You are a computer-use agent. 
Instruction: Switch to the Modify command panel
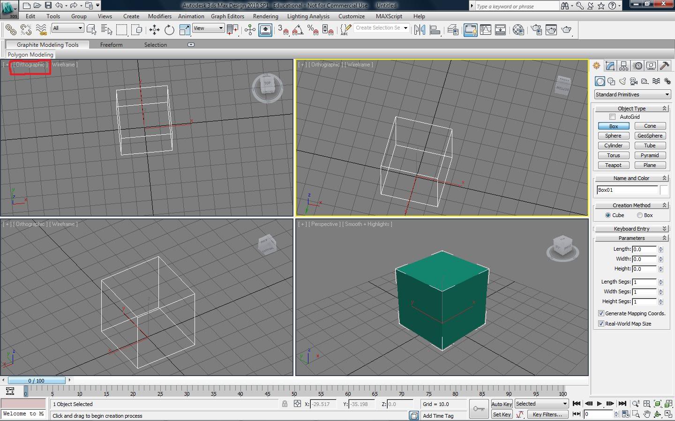610,66
